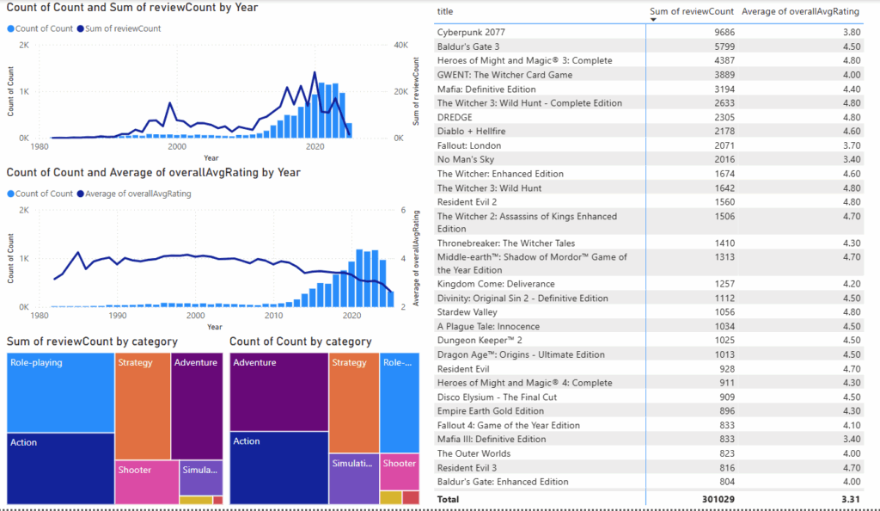Image resolution: width=880 pixels, height=511 pixels.
Task: Select GWENT: The Witcher Card Game row
Action: pyautogui.click(x=648, y=75)
